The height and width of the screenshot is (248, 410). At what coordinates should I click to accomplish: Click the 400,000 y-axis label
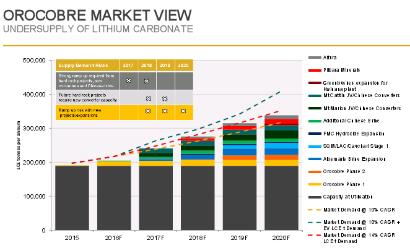[34, 95]
